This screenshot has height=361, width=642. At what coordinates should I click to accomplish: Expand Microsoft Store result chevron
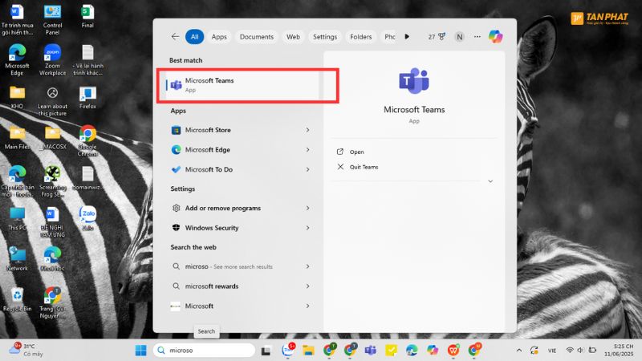pos(307,130)
